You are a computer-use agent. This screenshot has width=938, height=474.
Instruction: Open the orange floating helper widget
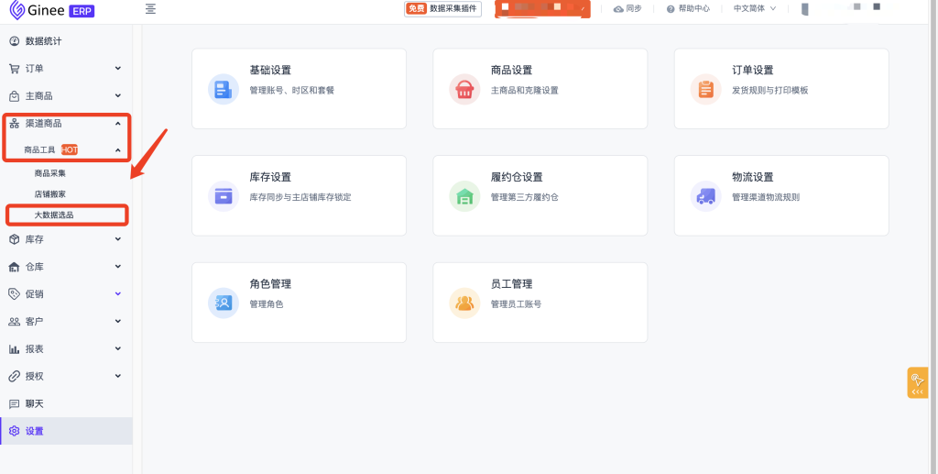(x=917, y=382)
